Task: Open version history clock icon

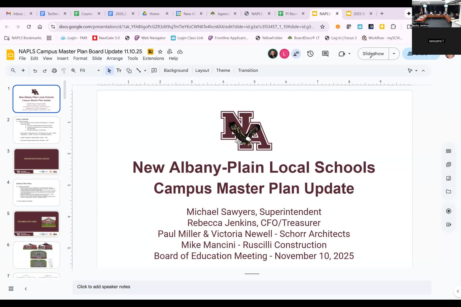Action: point(310,54)
